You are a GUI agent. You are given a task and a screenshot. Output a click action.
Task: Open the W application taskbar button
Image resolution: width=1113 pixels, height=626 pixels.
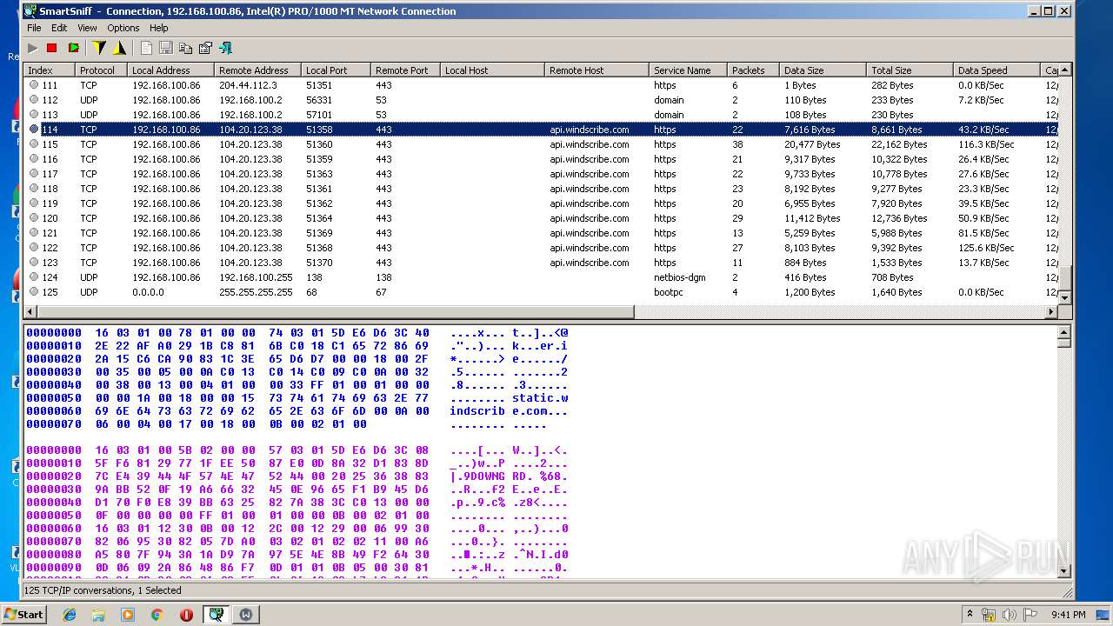click(x=246, y=615)
